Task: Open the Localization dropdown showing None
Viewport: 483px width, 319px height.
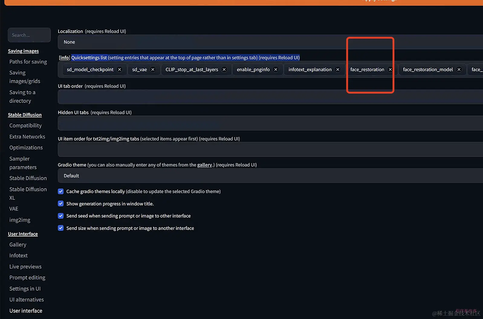Action: (270, 42)
